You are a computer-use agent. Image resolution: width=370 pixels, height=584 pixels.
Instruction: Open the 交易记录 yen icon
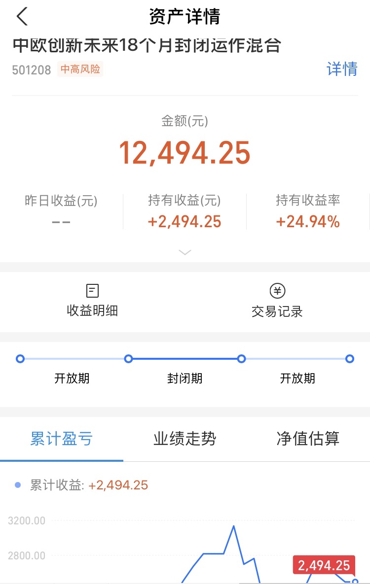click(x=277, y=291)
